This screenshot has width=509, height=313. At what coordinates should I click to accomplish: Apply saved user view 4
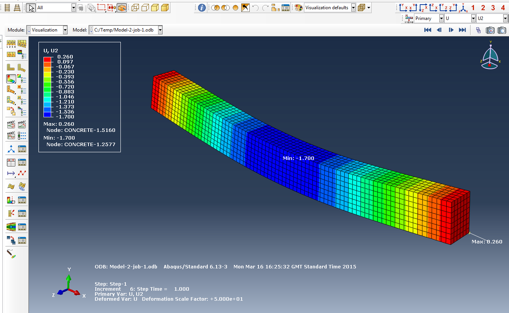point(503,8)
